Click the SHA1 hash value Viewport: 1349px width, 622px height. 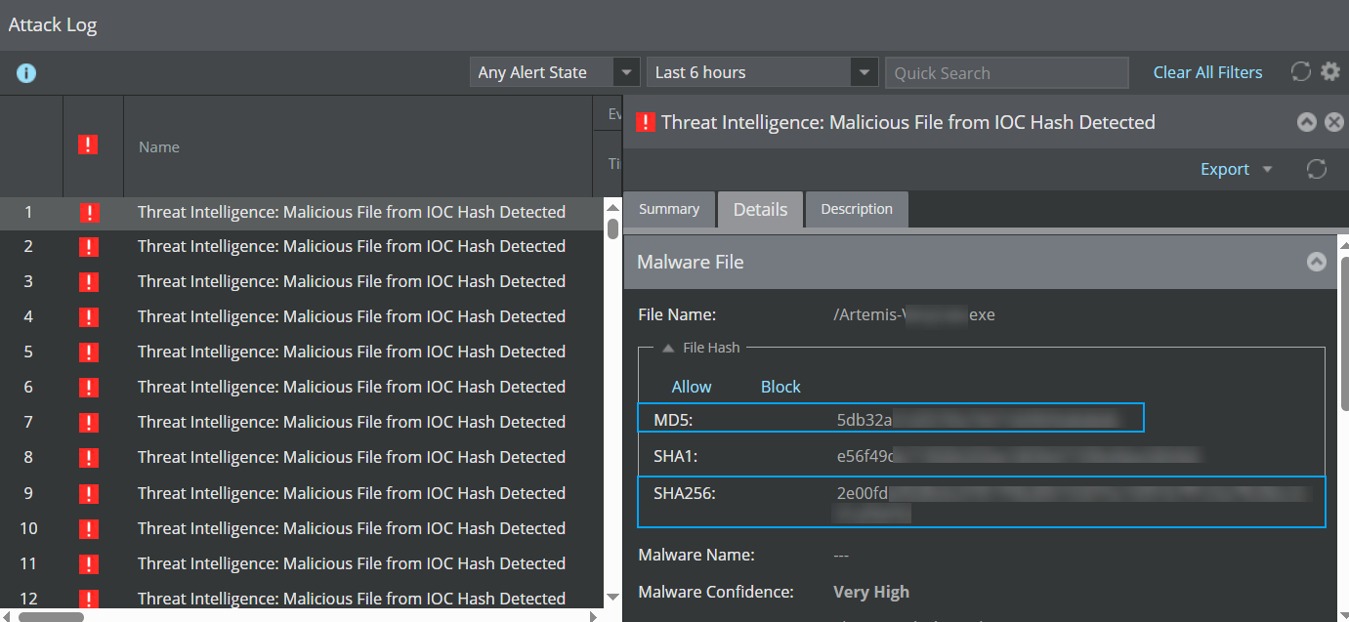tap(1018, 456)
